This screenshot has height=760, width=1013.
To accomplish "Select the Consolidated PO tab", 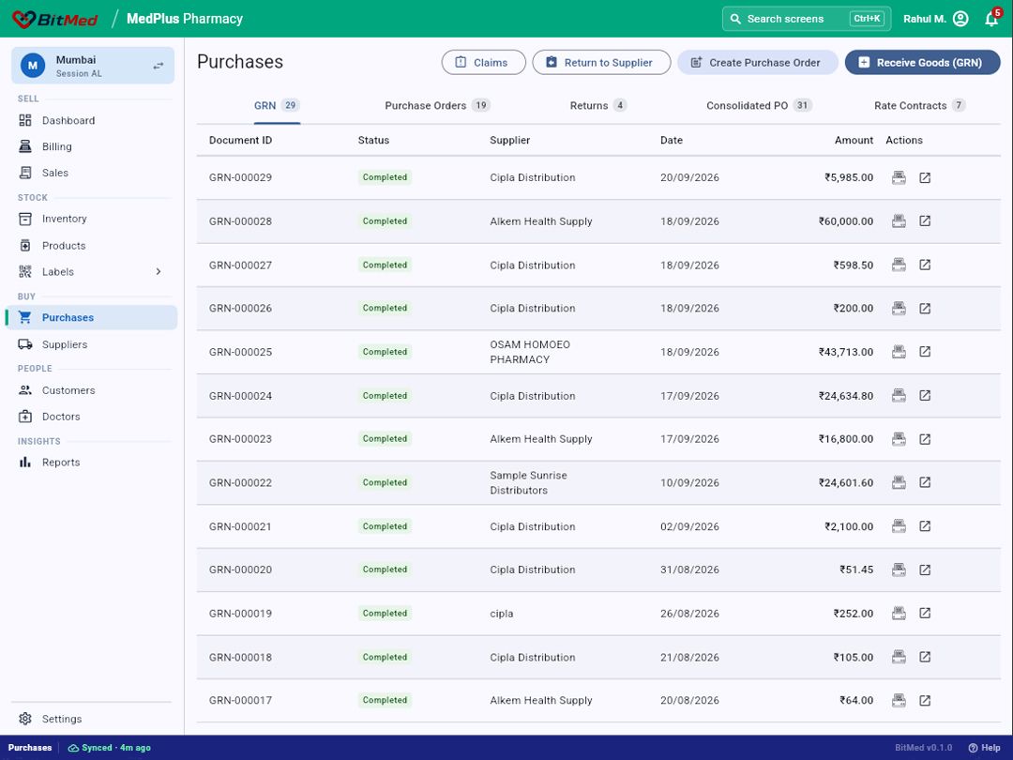I will (759, 105).
